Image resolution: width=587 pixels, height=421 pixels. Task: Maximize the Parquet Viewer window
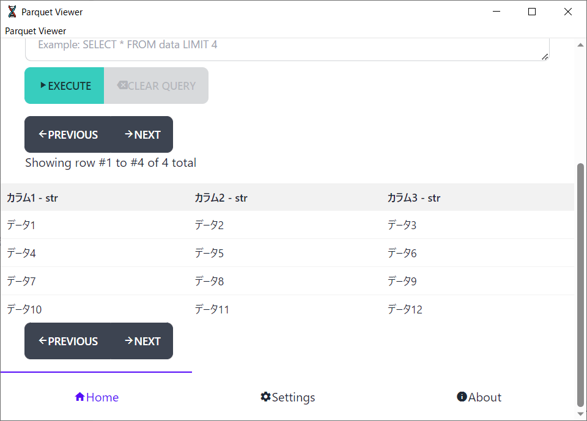[532, 12]
